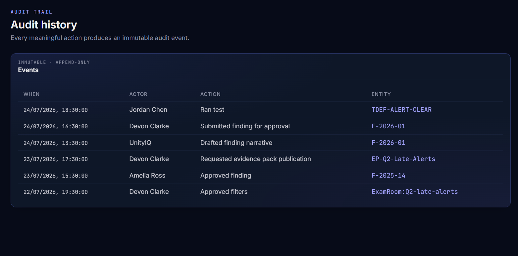Viewport: 518px width, 256px height.
Task: Click the WHEN column header
Action: [x=31, y=94]
